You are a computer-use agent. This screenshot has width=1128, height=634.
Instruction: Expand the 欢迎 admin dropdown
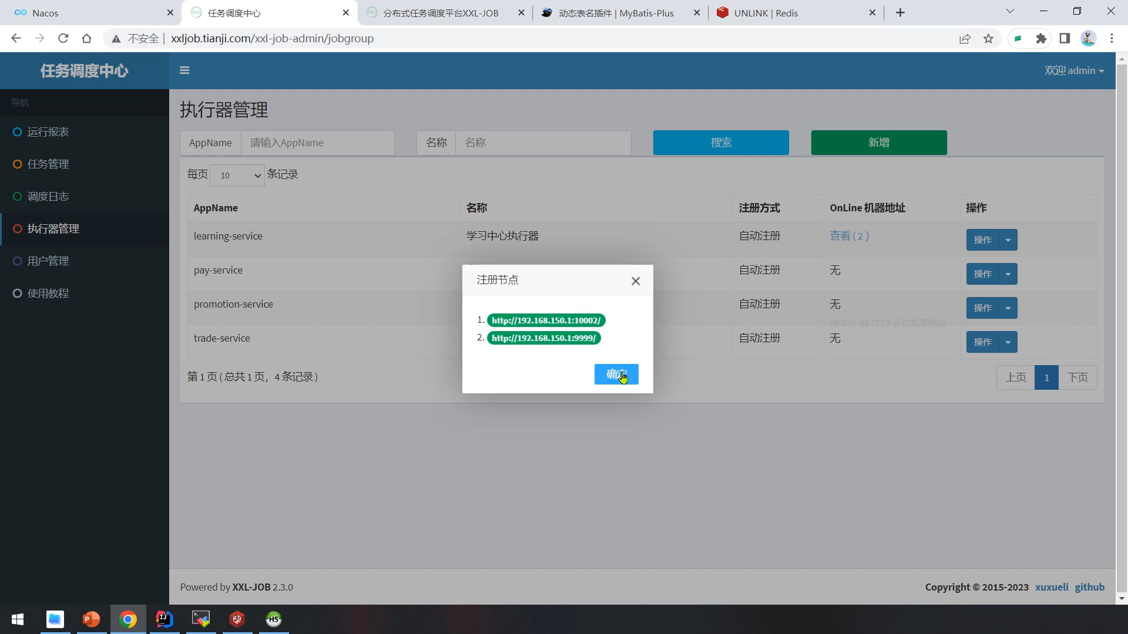click(x=1074, y=70)
